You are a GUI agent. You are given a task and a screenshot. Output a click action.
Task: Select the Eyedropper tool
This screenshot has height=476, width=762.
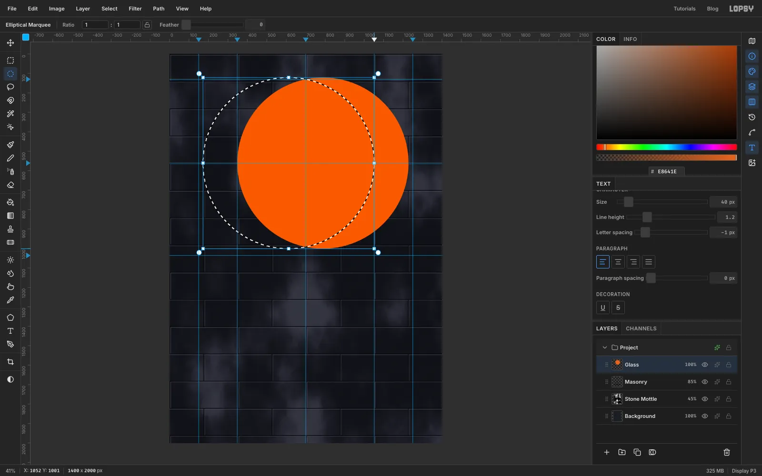pos(10,300)
